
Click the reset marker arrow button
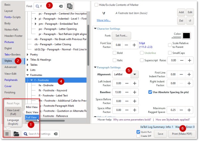pos(190,20)
